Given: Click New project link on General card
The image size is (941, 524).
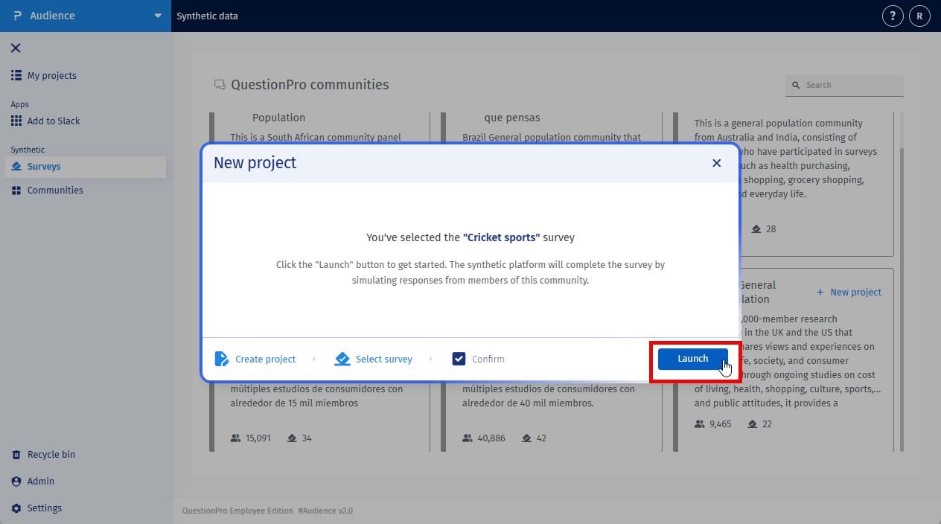Looking at the screenshot, I should click(849, 292).
